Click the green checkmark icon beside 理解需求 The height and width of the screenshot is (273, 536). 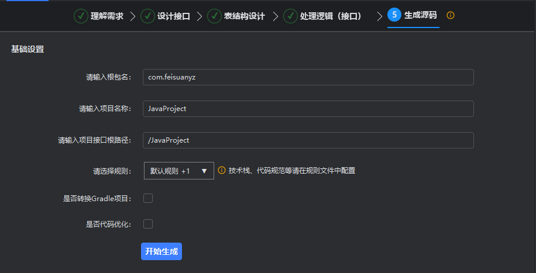[81, 16]
